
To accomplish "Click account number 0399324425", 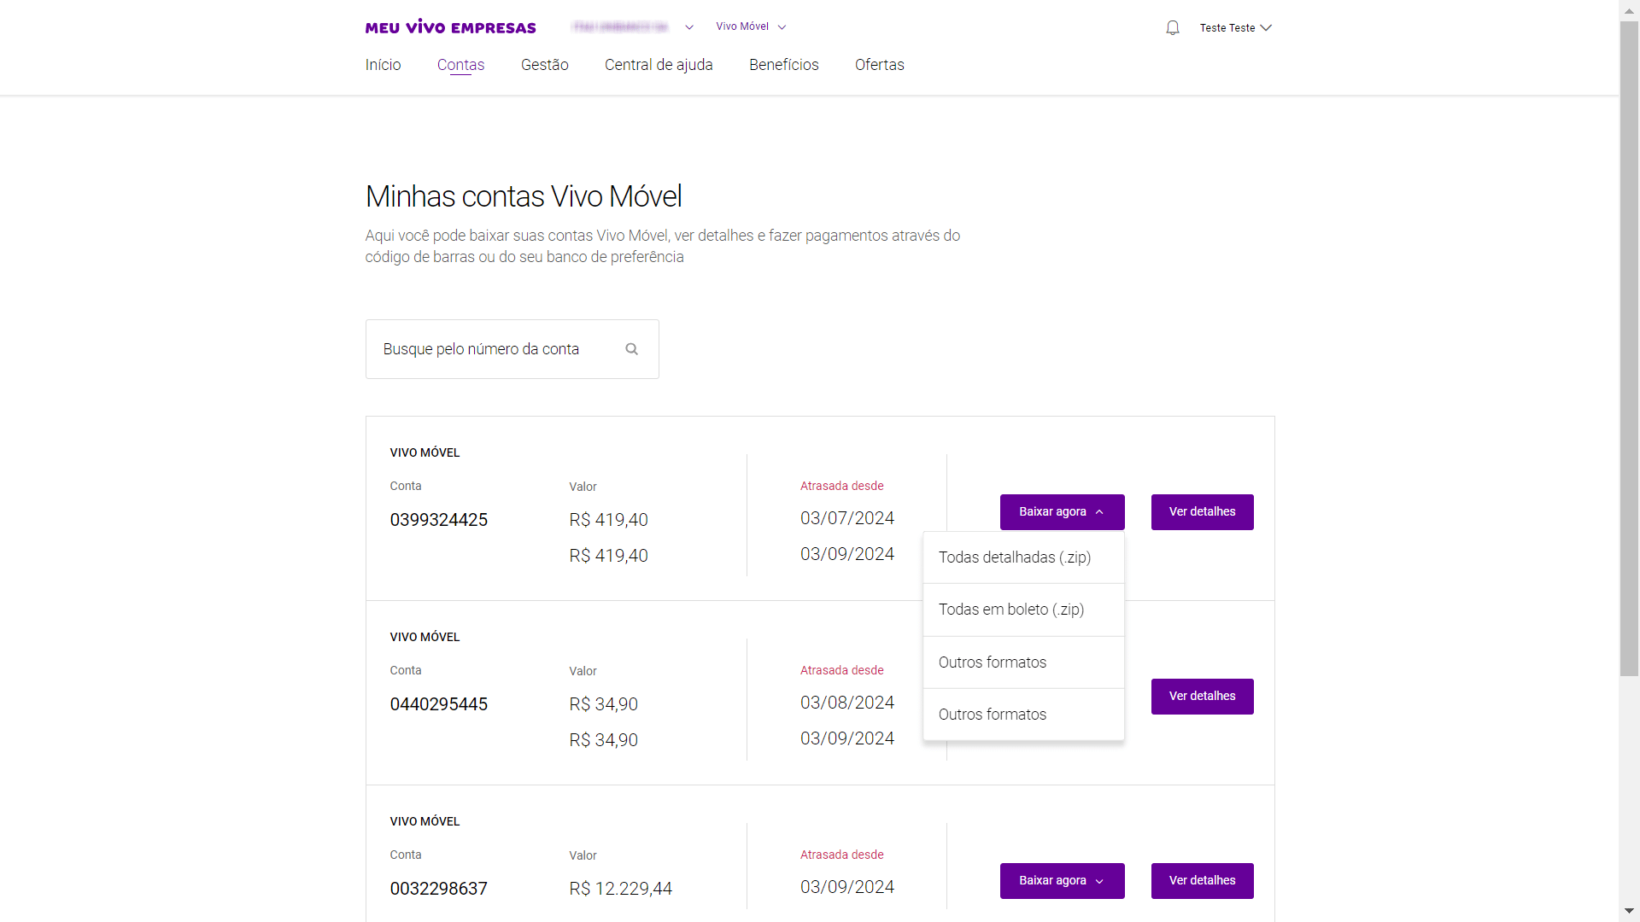I will click(x=439, y=520).
